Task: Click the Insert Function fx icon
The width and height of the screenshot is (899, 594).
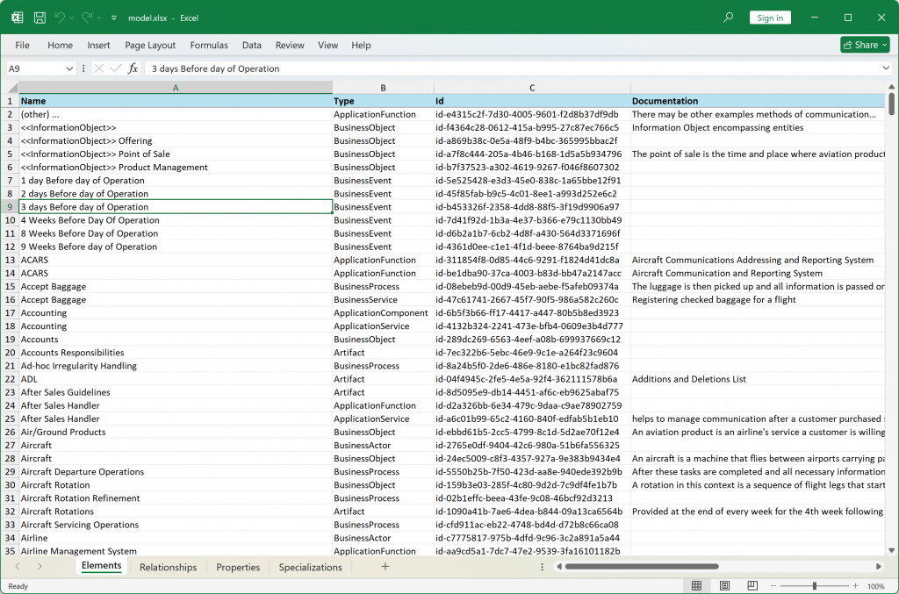Action: pos(133,68)
